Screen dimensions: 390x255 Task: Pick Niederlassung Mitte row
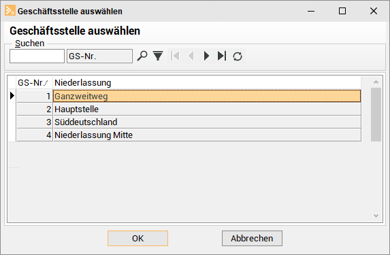tap(207, 135)
